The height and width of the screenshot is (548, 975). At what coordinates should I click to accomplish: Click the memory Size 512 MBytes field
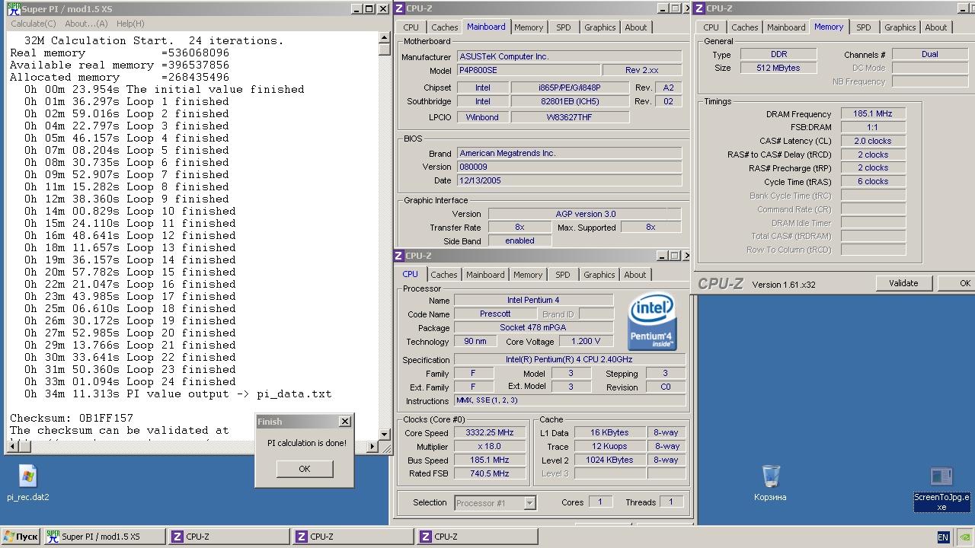coord(778,68)
